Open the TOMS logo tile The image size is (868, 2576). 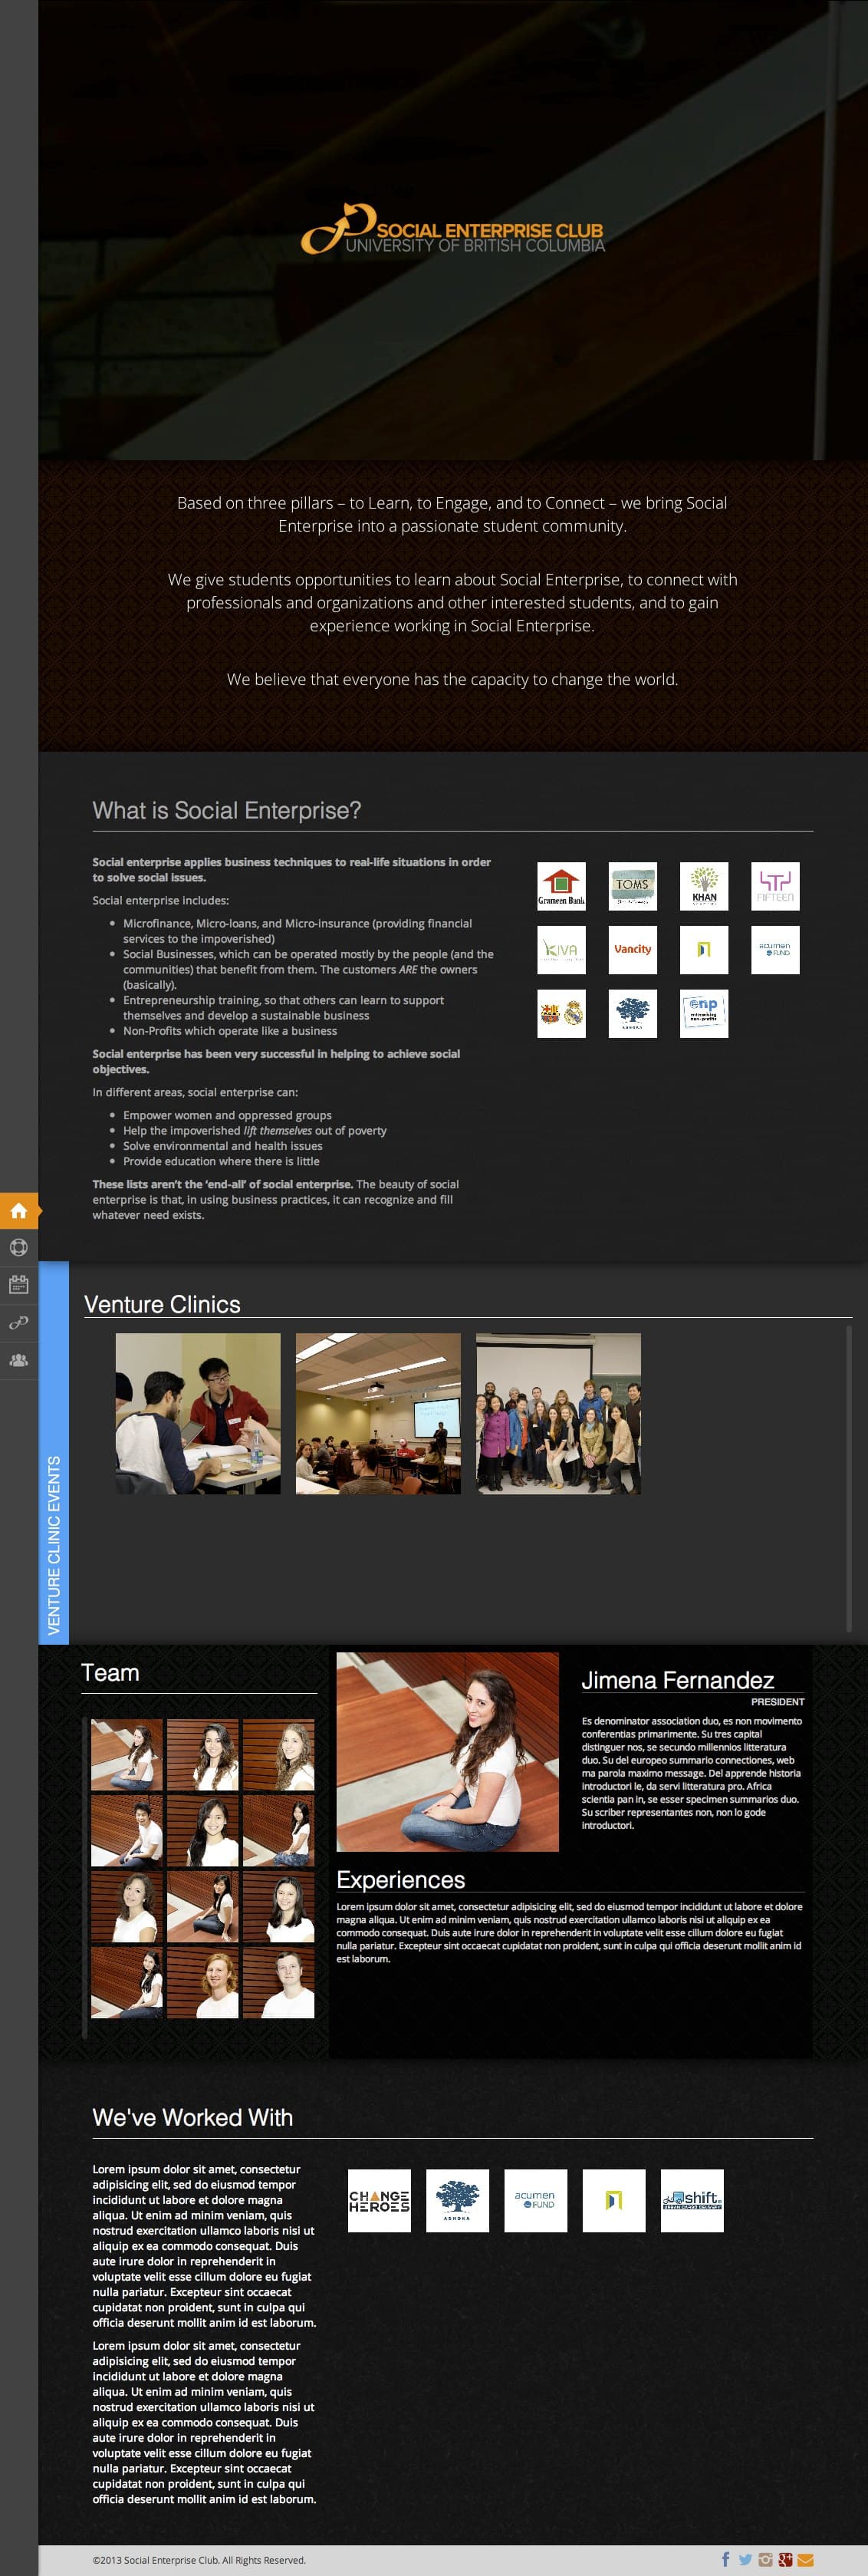coord(633,886)
